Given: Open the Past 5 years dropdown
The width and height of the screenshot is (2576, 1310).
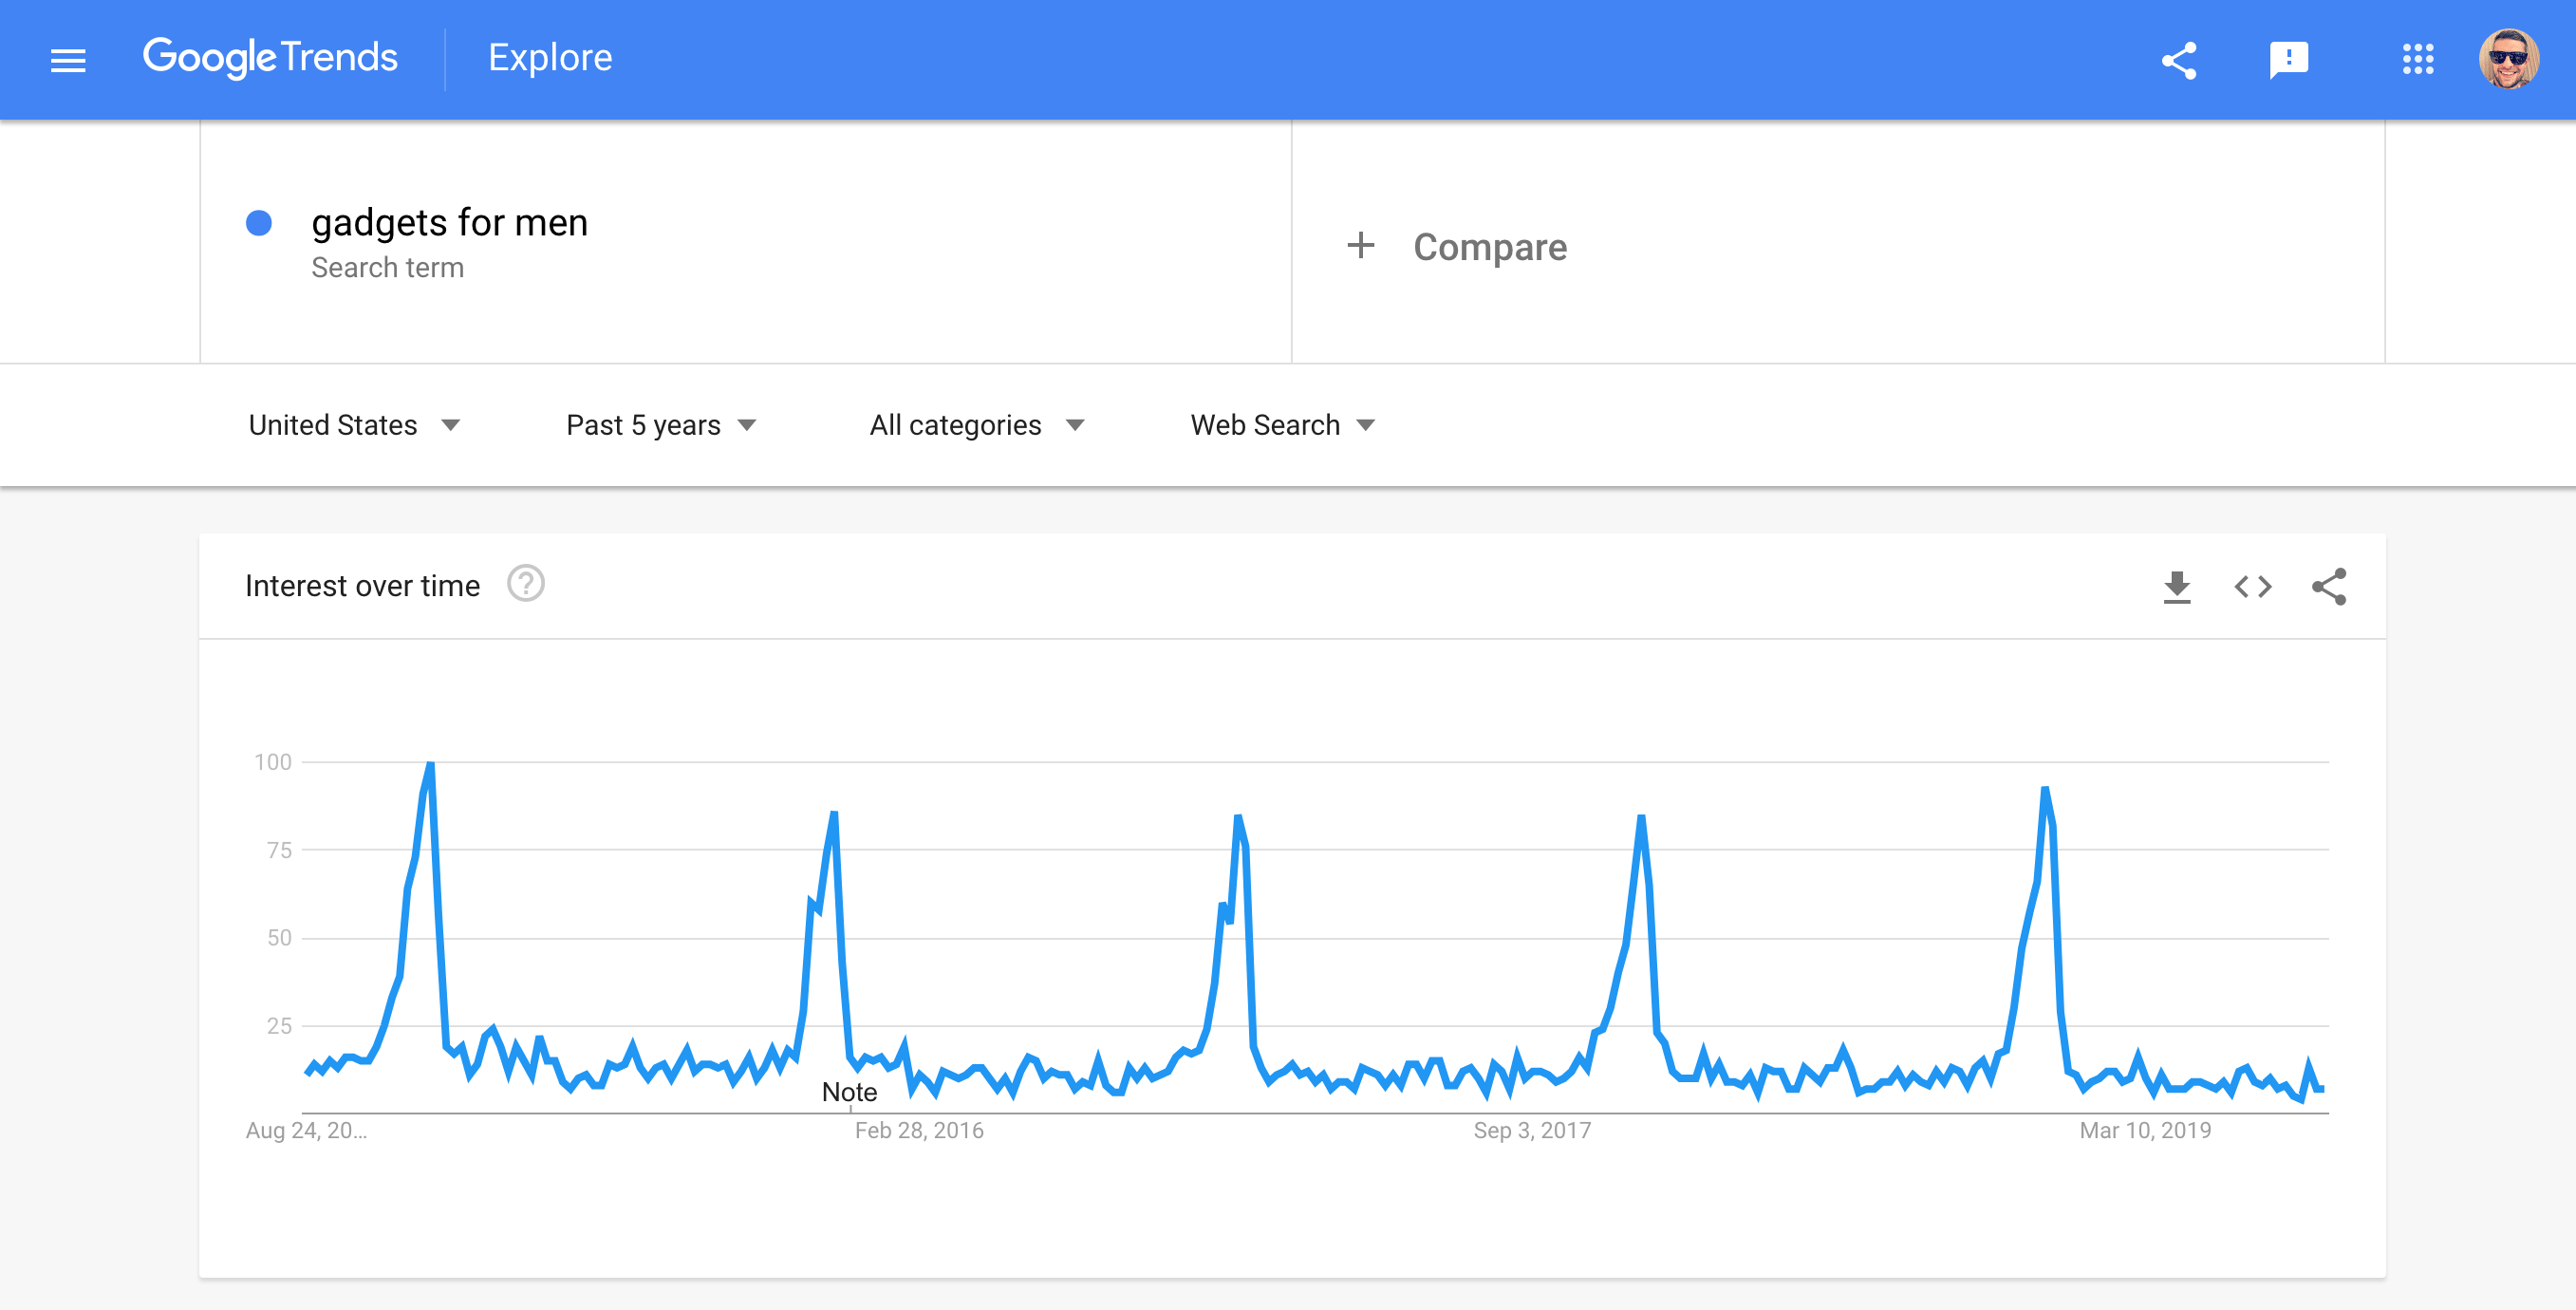Looking at the screenshot, I should 660,425.
